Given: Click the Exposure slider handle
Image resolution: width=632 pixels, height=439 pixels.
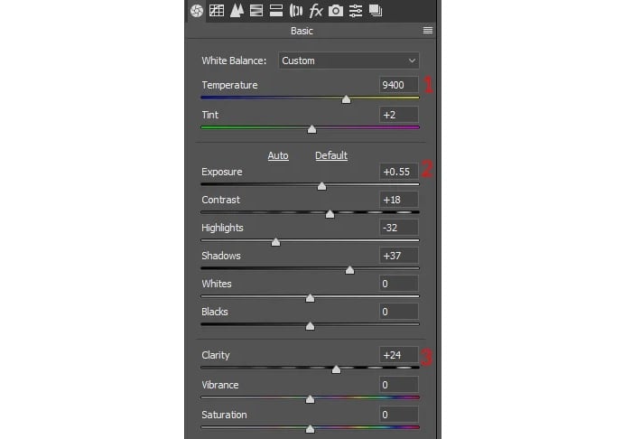Looking at the screenshot, I should pyautogui.click(x=321, y=186).
